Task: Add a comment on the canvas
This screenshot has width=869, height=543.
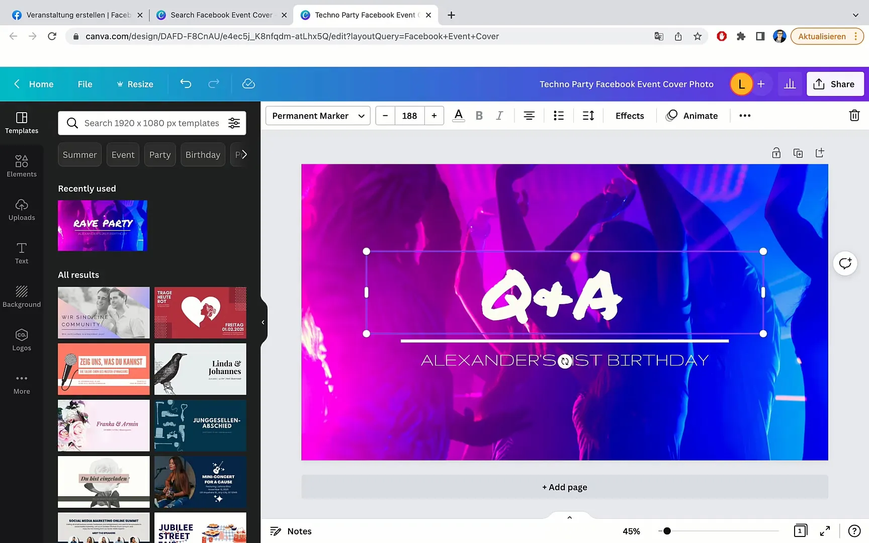Action: click(x=845, y=263)
